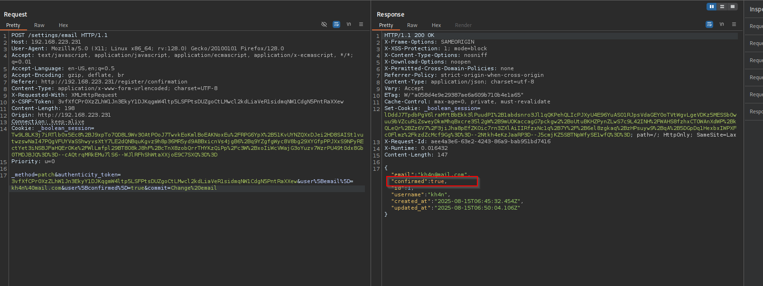Click the Content-Length: 198 line

tap(43, 108)
